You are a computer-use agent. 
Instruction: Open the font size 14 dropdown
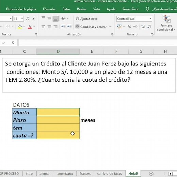click(x=22, y=19)
